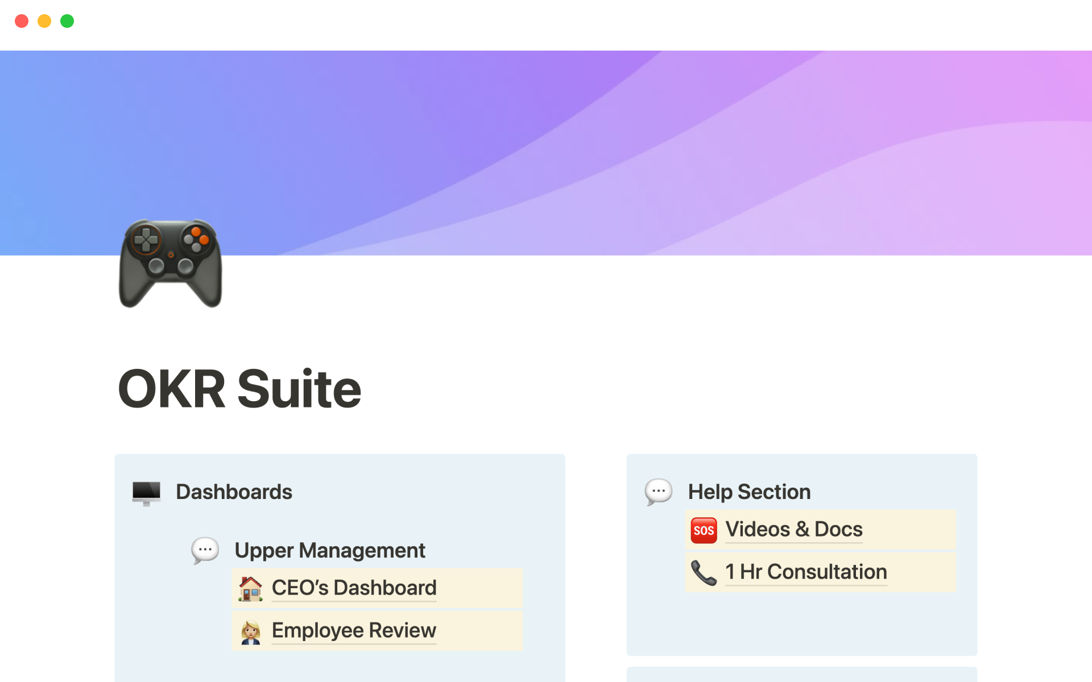Click the telephone icon for Consultation
1092x682 pixels.
pos(704,572)
